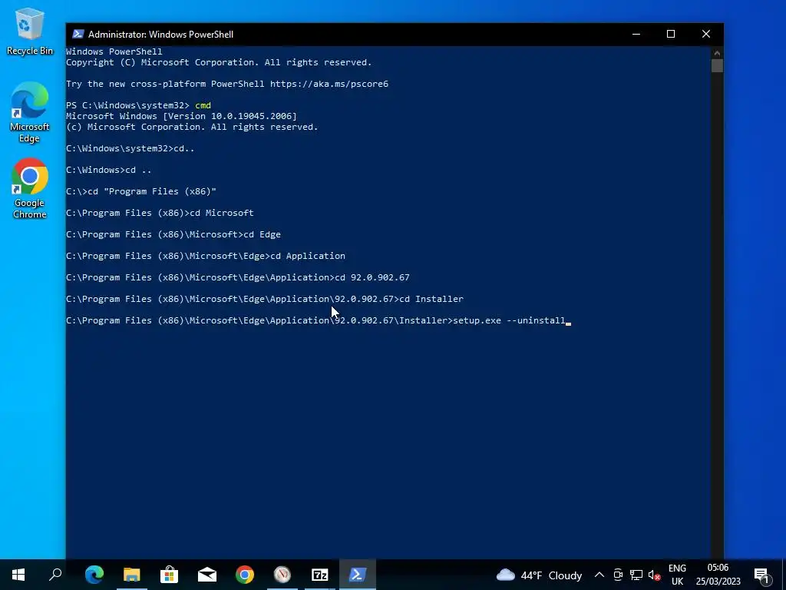Click the 'cd Microsoft' command text
This screenshot has width=786, height=590.
coord(222,213)
